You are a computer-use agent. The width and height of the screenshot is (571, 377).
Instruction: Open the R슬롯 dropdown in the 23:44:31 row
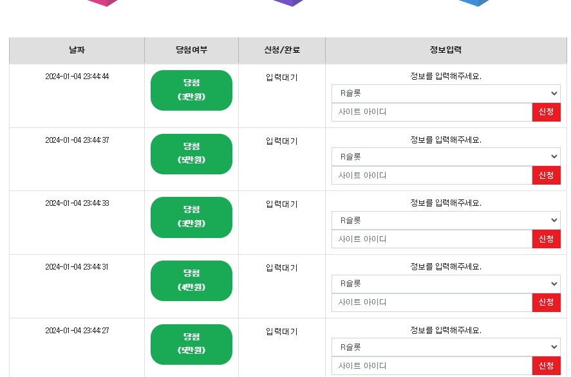coord(445,284)
